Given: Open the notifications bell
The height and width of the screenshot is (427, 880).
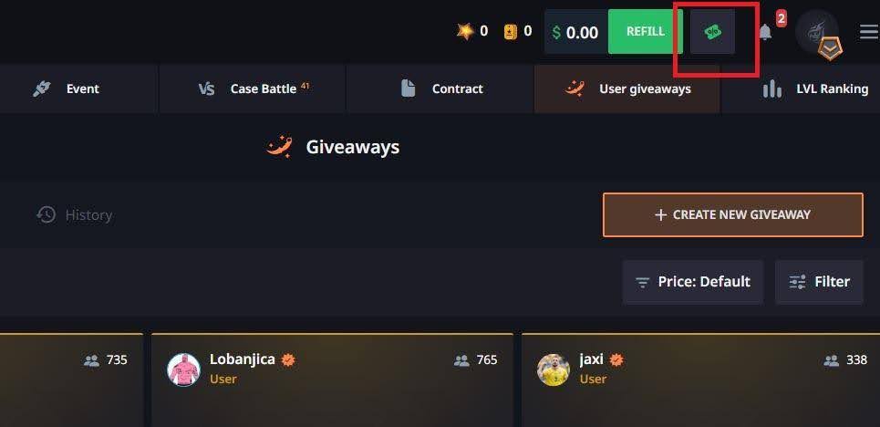Looking at the screenshot, I should [x=765, y=33].
